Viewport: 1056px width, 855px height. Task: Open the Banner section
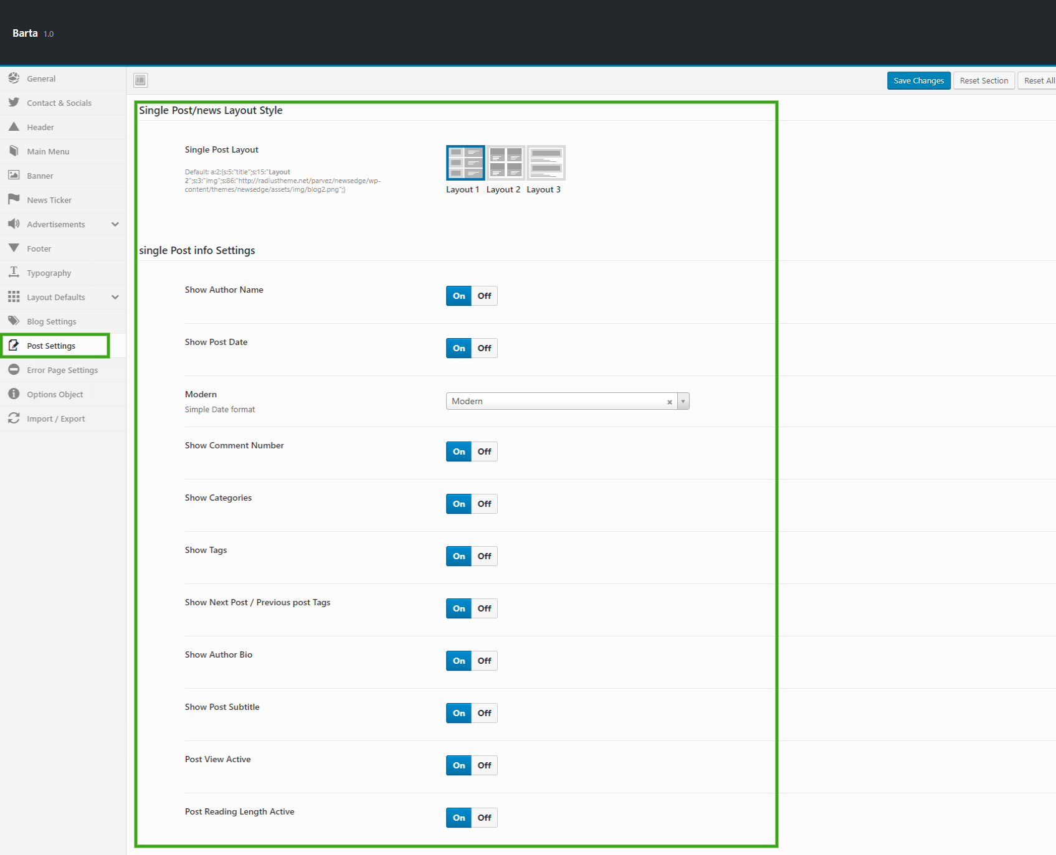(x=63, y=176)
